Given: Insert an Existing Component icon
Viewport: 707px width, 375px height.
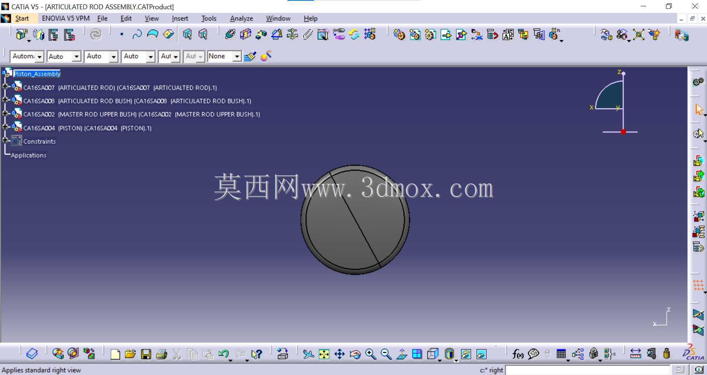Looking at the screenshot, I should [x=446, y=35].
